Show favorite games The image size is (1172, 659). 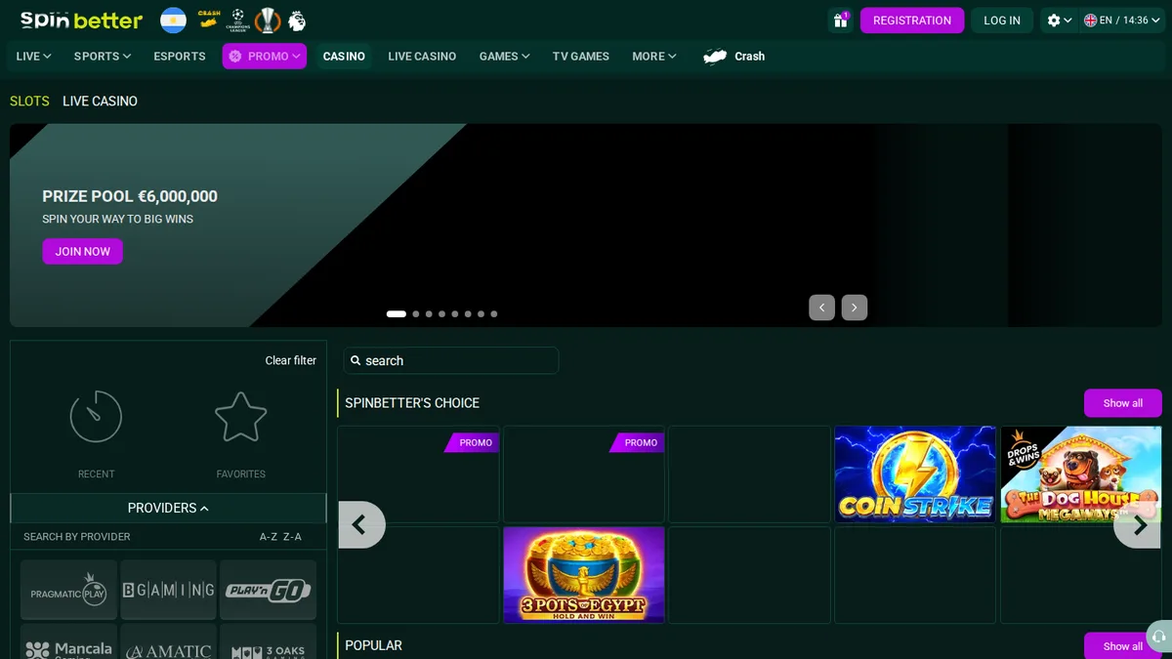pos(240,434)
